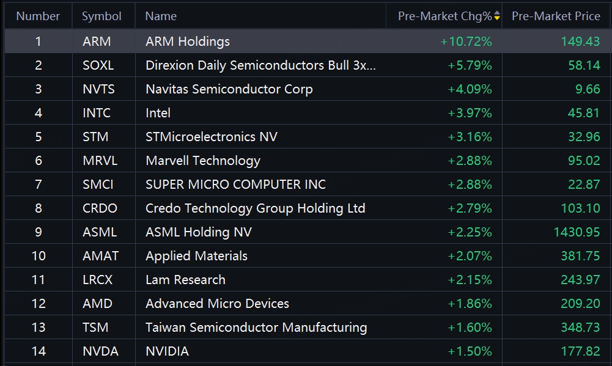612x366 pixels.
Task: Select the NVDA ticker symbol
Action: [x=100, y=351]
